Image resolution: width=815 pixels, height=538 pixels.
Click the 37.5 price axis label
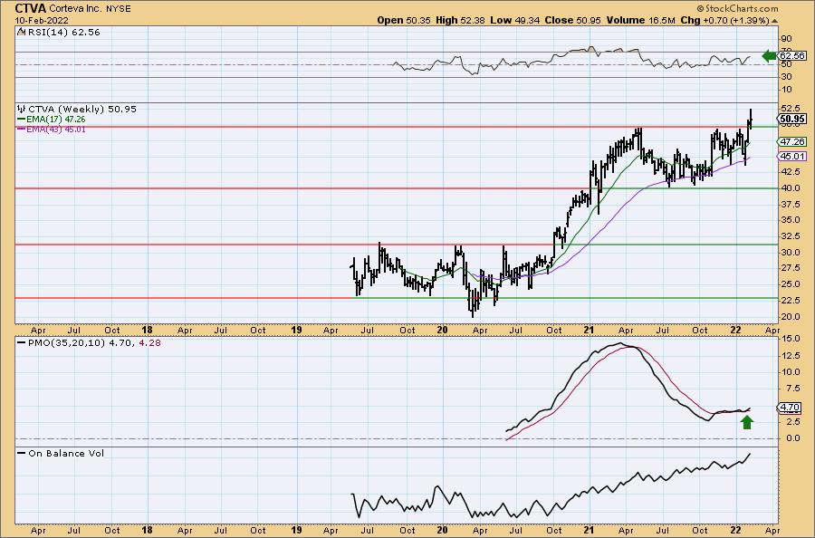[790, 205]
